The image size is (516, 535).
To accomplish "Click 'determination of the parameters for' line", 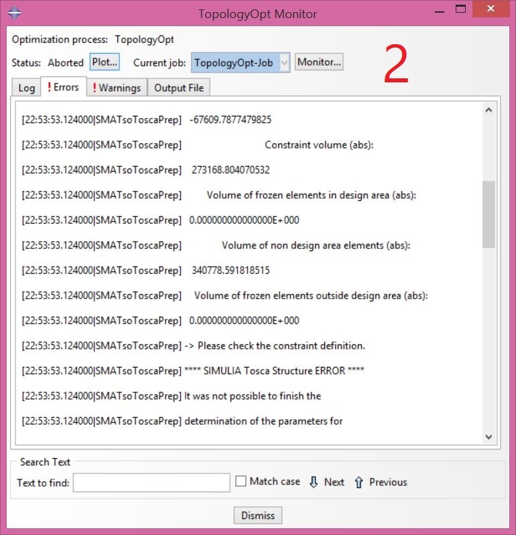I will pyautogui.click(x=263, y=421).
